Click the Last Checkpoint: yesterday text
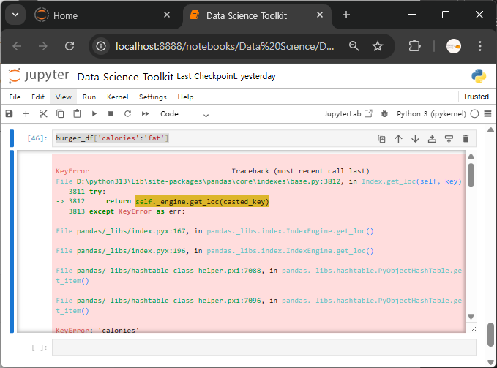The width and height of the screenshot is (497, 368). (226, 76)
